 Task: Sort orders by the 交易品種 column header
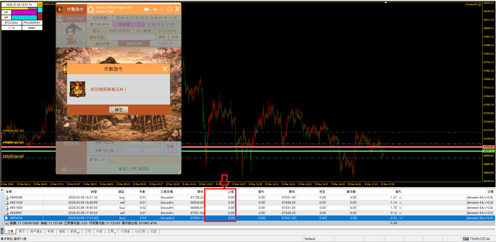(x=160, y=192)
